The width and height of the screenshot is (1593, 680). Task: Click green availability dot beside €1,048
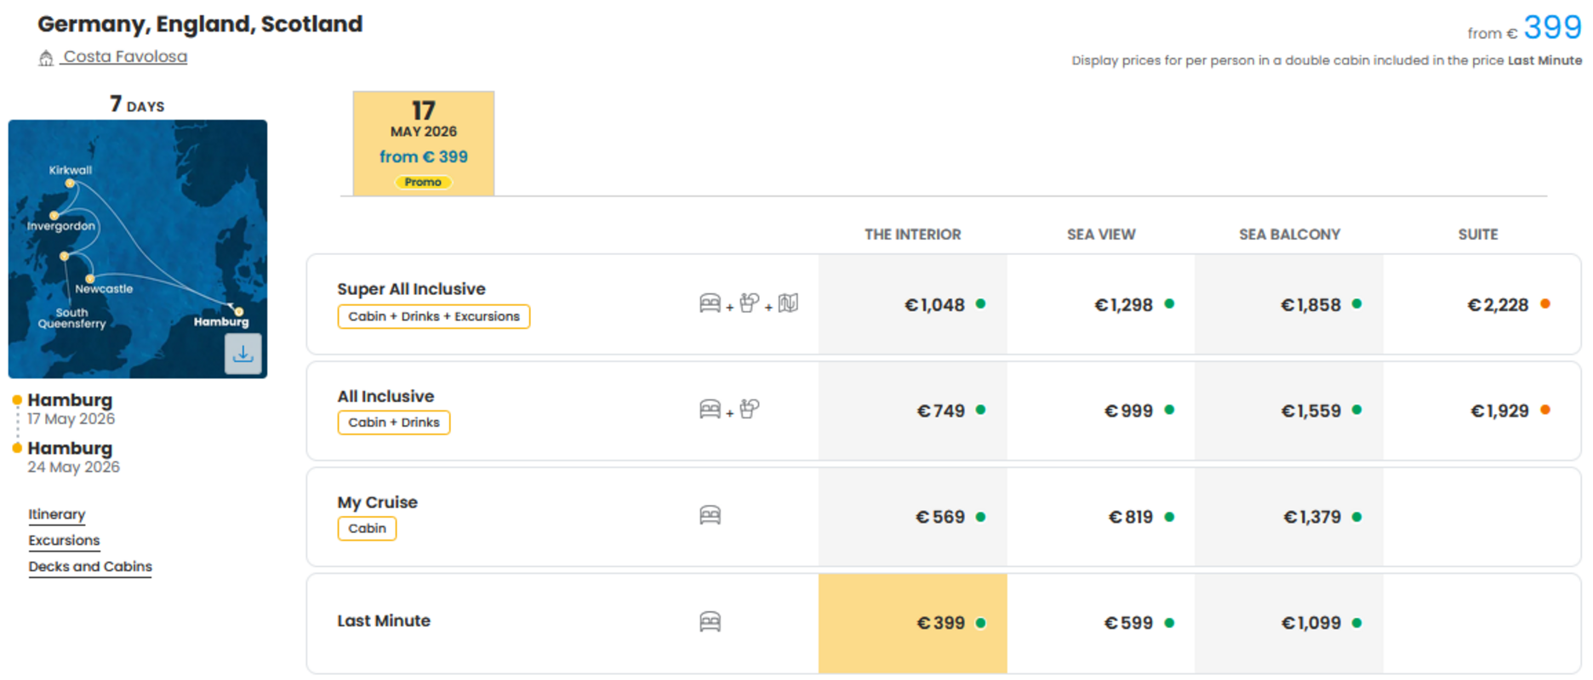(x=980, y=303)
